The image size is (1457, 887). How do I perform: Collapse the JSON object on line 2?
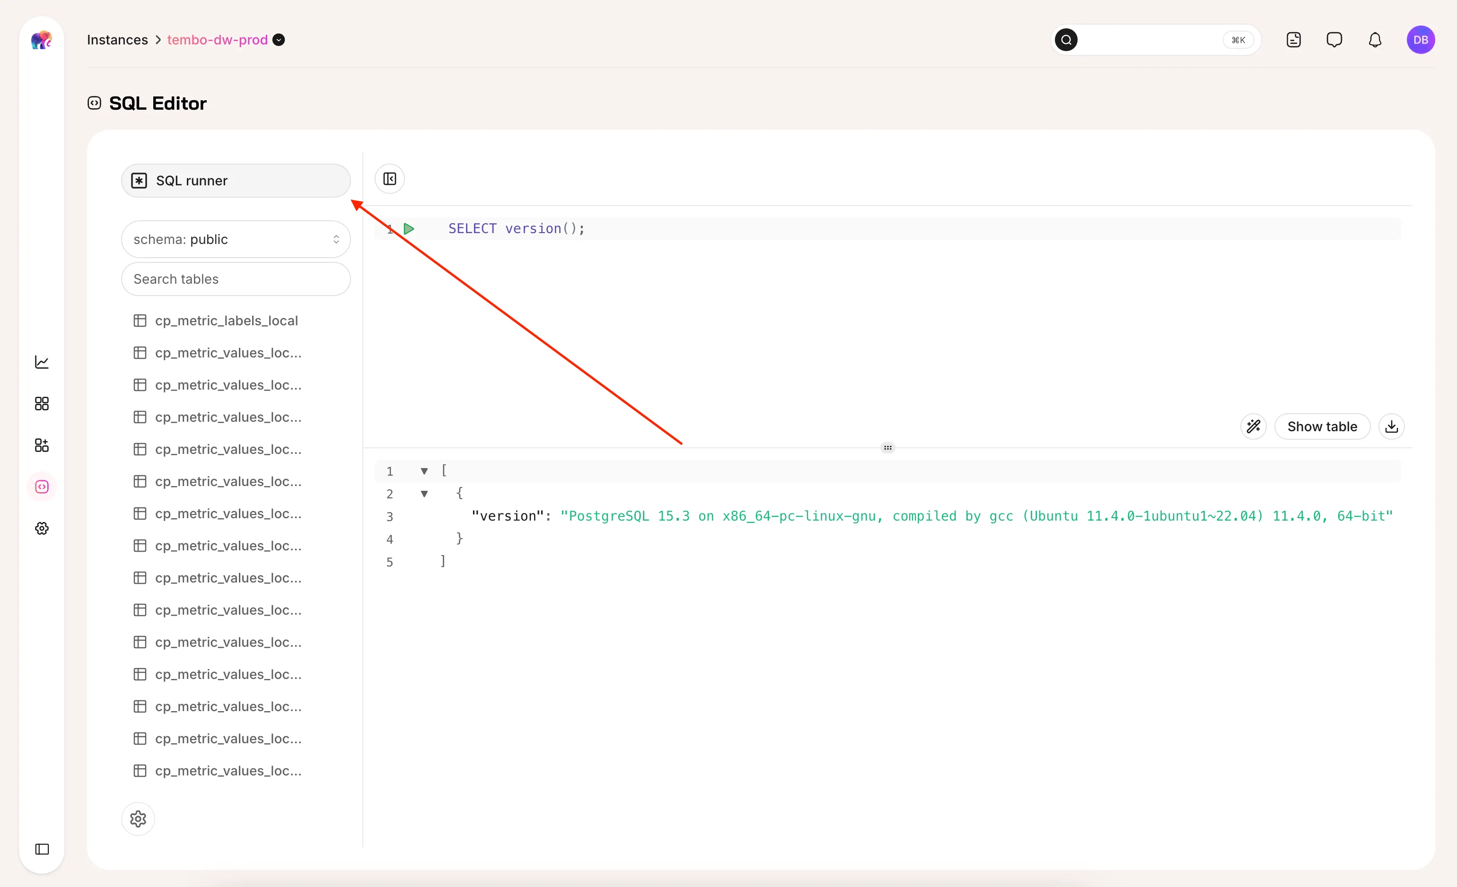424,494
